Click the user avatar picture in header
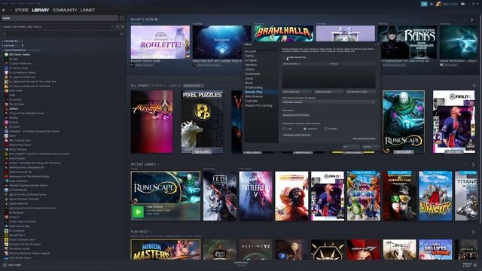 point(438,4)
